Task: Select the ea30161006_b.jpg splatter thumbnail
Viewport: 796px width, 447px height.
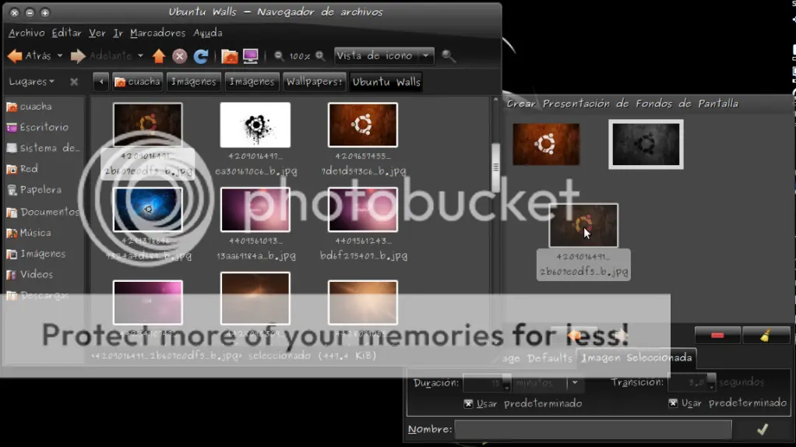Action: (255, 125)
